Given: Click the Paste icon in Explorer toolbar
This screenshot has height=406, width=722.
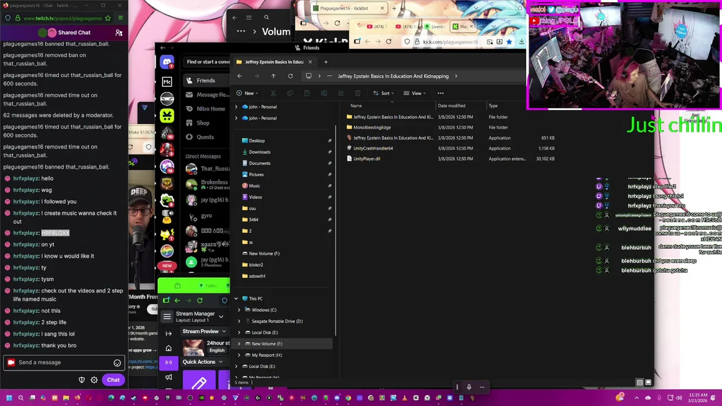Looking at the screenshot, I should pyautogui.click(x=307, y=93).
